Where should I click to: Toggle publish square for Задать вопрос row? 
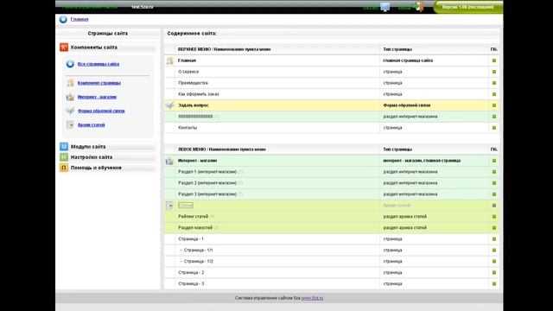pyautogui.click(x=494, y=105)
